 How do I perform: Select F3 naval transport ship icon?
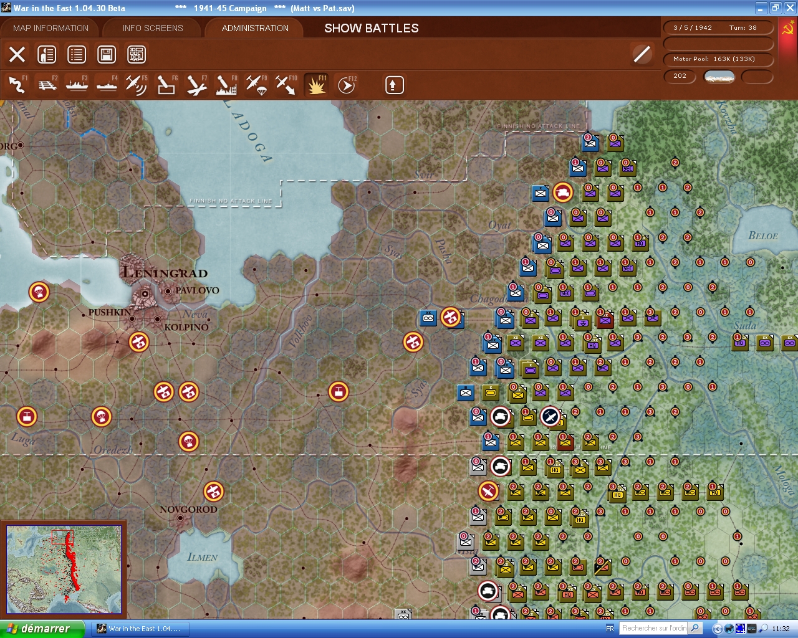(77, 85)
